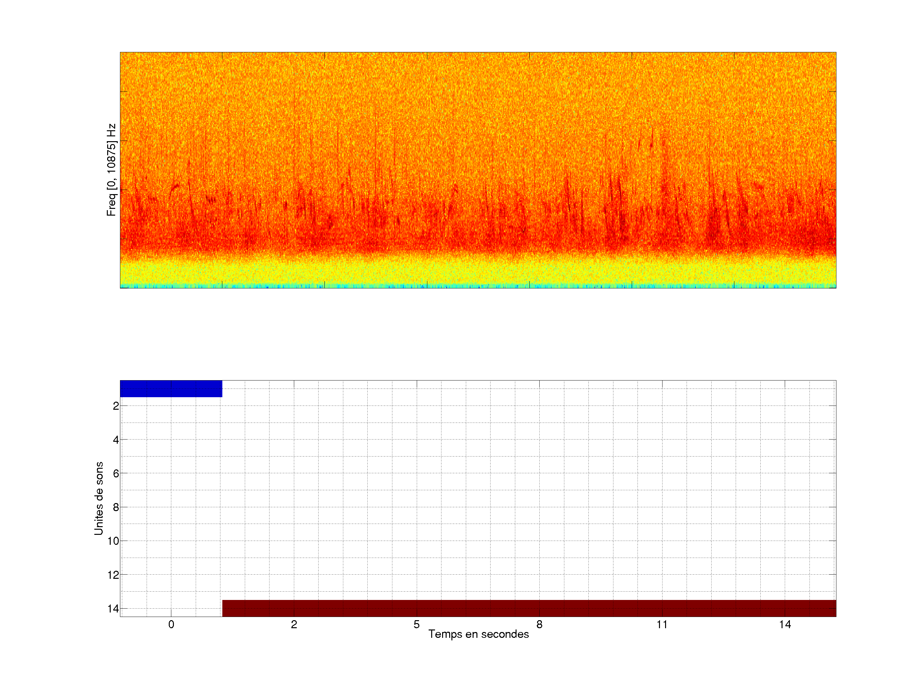Click the dark red bar at unit 14
The height and width of the screenshot is (693, 924).
(529, 608)
